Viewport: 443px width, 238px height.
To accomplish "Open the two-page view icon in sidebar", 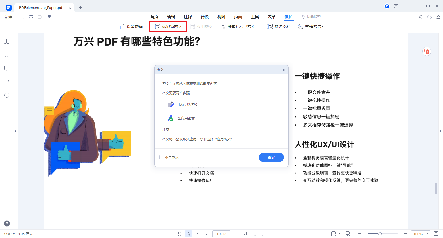I will 7,41.
